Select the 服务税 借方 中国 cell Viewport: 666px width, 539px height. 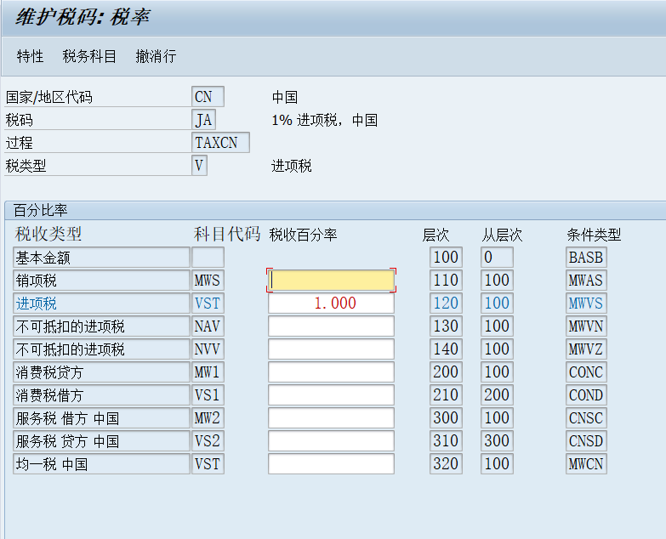click(x=101, y=417)
